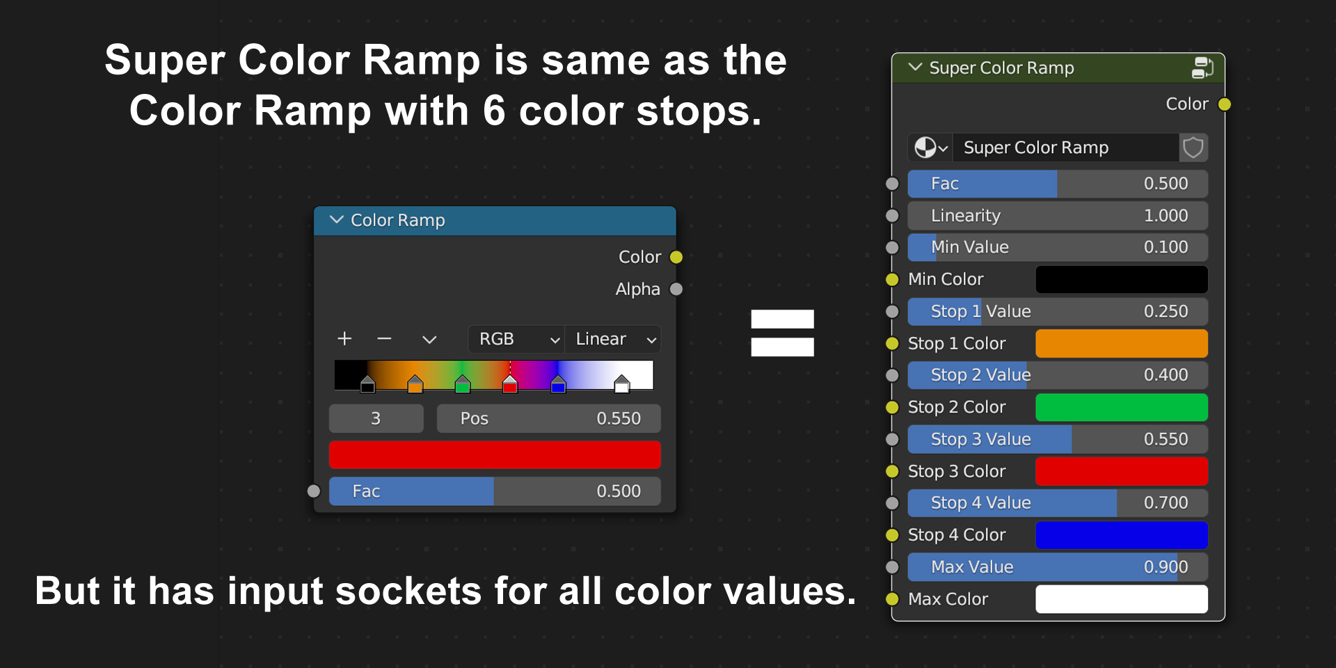Toggle the fake user shield for Super Color Ramp
1336x668 pixels.
1193,148
